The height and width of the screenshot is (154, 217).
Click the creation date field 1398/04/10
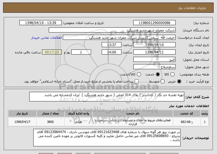(154, 45)
